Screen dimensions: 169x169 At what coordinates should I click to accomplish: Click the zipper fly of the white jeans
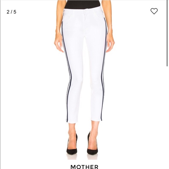(85, 22)
